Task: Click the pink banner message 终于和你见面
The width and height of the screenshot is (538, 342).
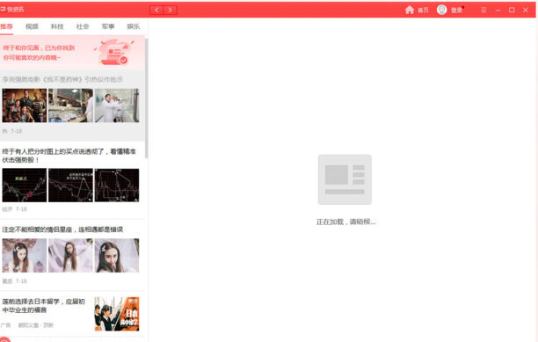Action: [x=39, y=53]
